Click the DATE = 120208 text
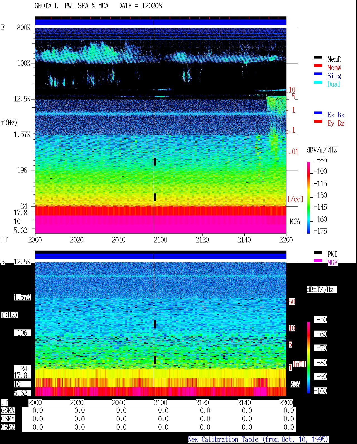Viewport: 357px width, 444px height. tap(140, 6)
